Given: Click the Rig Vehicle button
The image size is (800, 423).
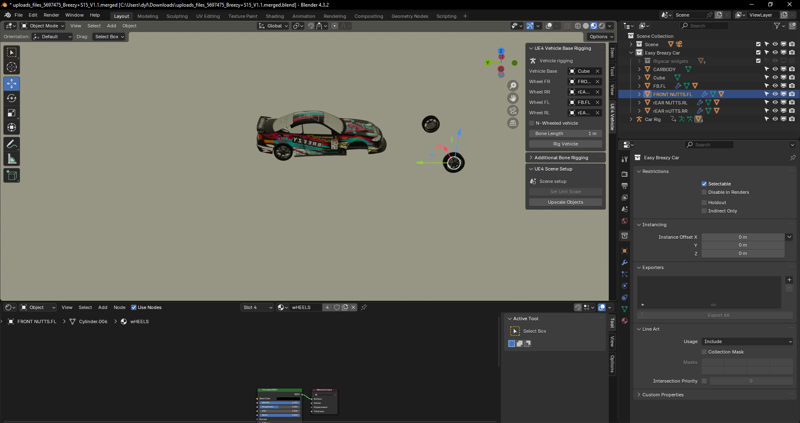Looking at the screenshot, I should (x=565, y=144).
